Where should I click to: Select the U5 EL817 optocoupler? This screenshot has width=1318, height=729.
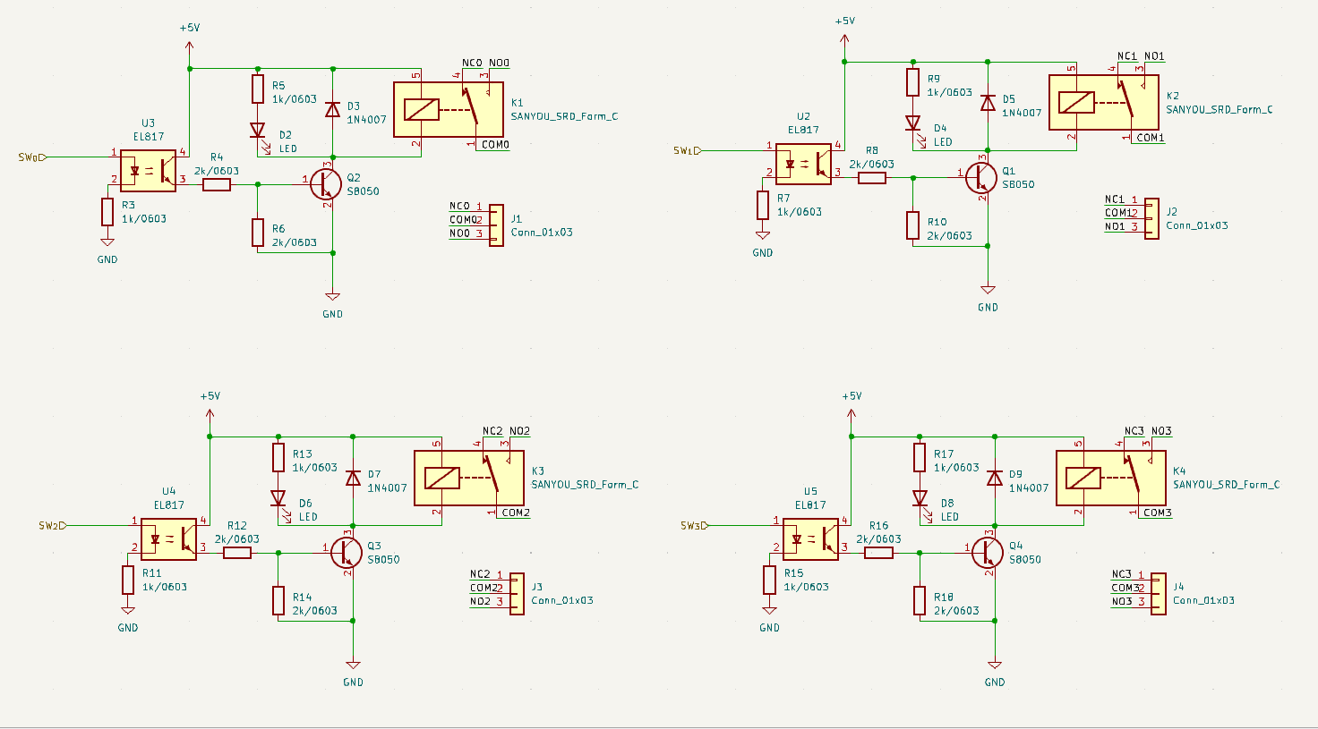tap(810, 538)
